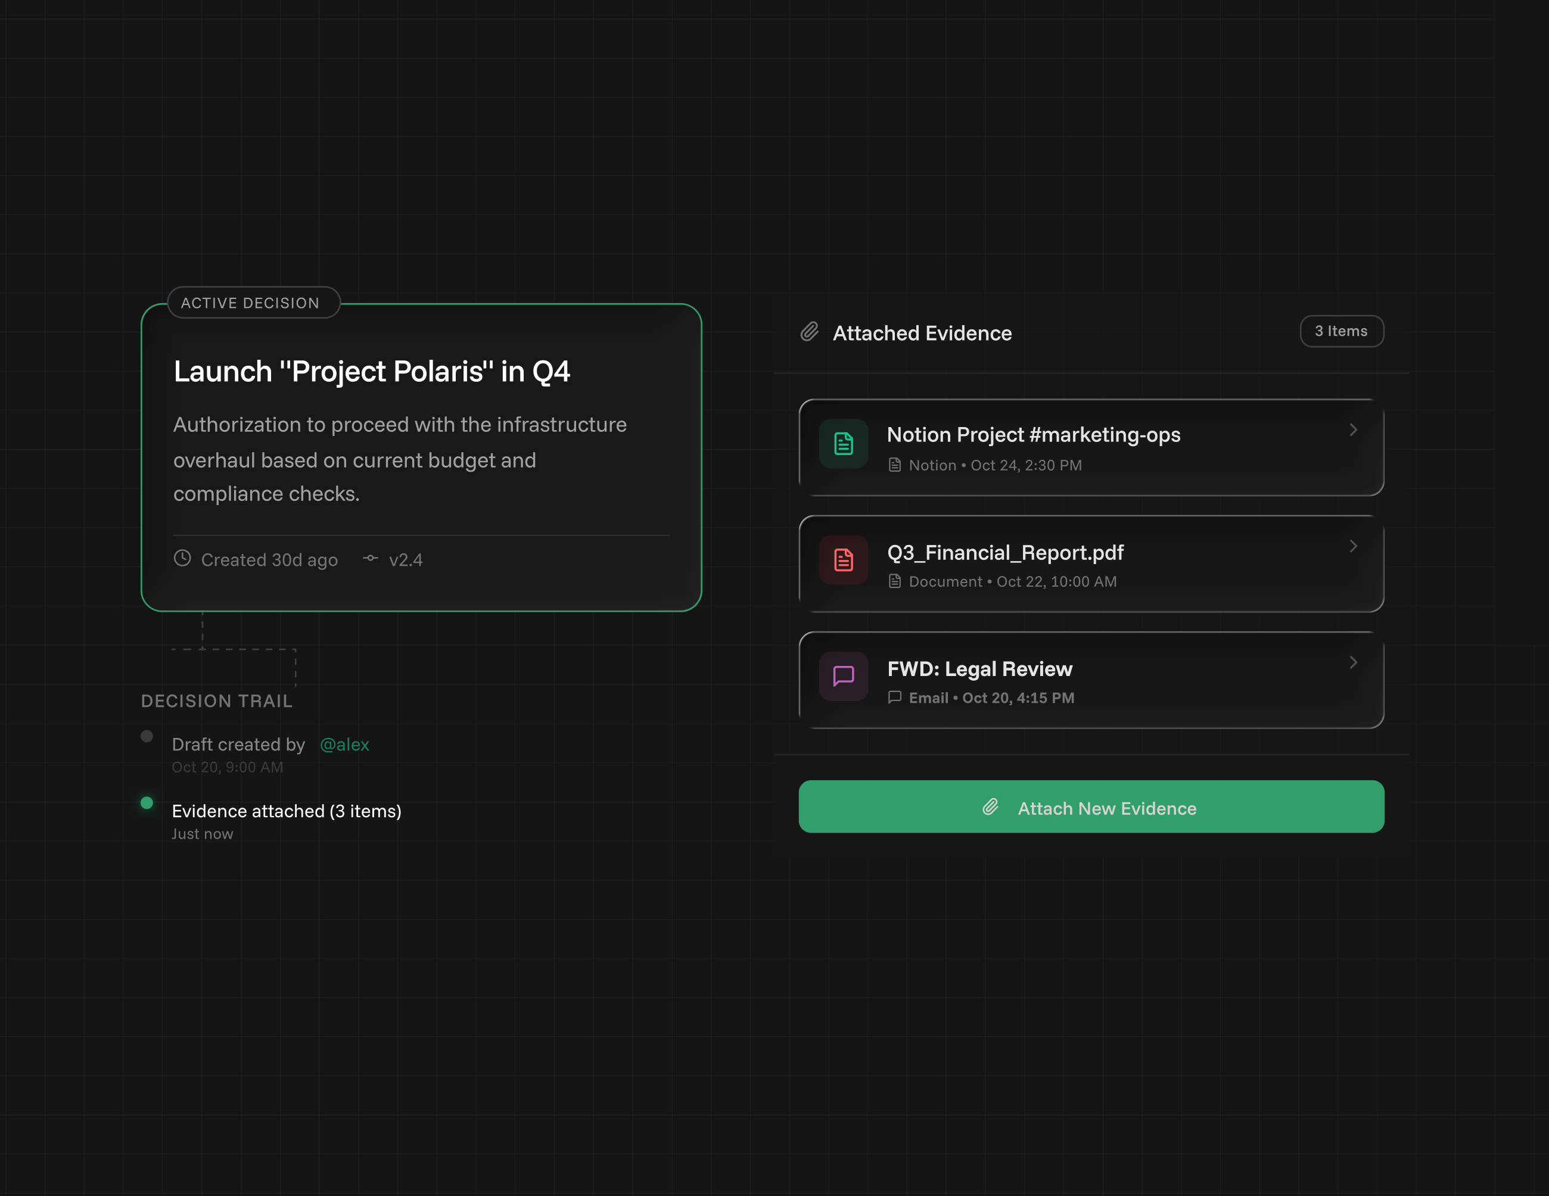Click the ACTIVE DECISION tag label
The image size is (1549, 1196).
[x=250, y=303]
